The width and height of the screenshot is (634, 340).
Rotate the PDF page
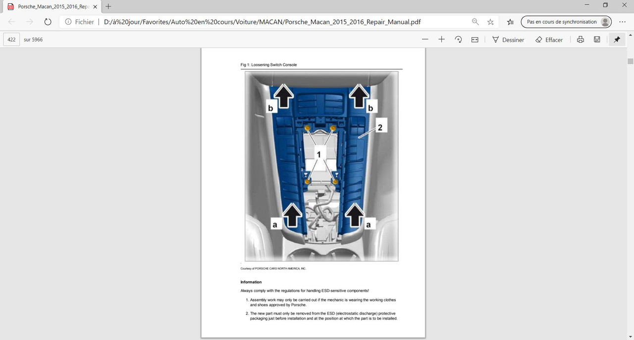[x=458, y=40]
